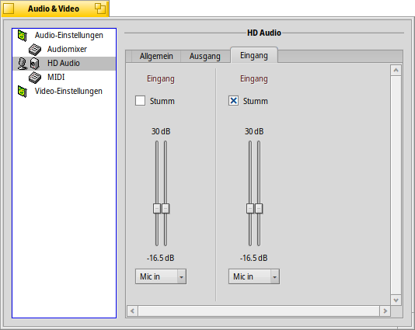Click right channel slider of second Eingang

(x=259, y=208)
